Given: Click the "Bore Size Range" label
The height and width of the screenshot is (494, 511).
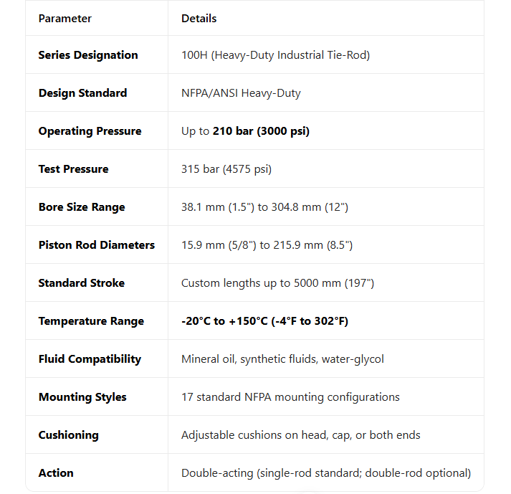Looking at the screenshot, I should 82,207.
